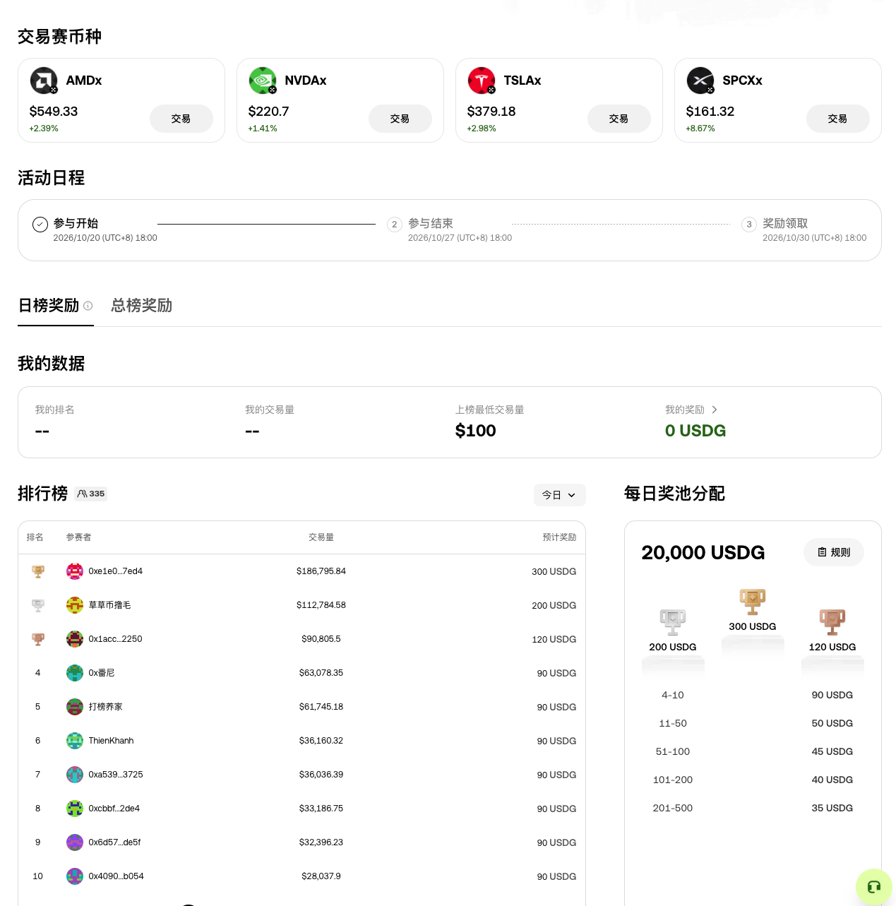Click bronze trophy icon in third ranking row
The image size is (896, 906).
click(38, 639)
